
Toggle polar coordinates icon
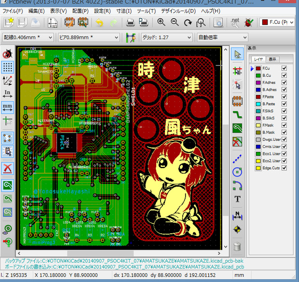(7, 81)
